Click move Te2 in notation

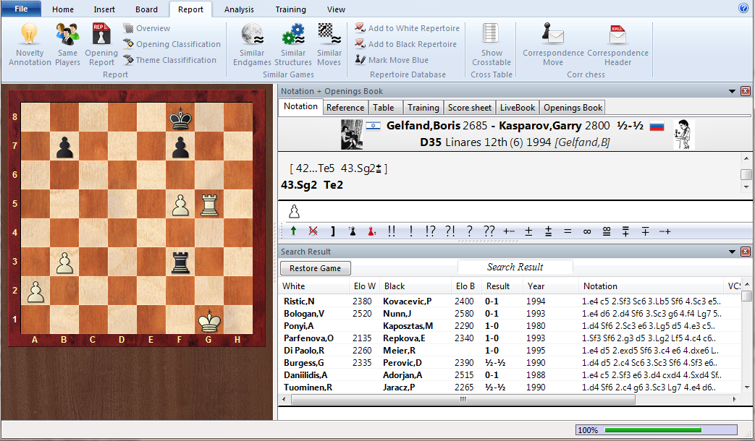(333, 185)
